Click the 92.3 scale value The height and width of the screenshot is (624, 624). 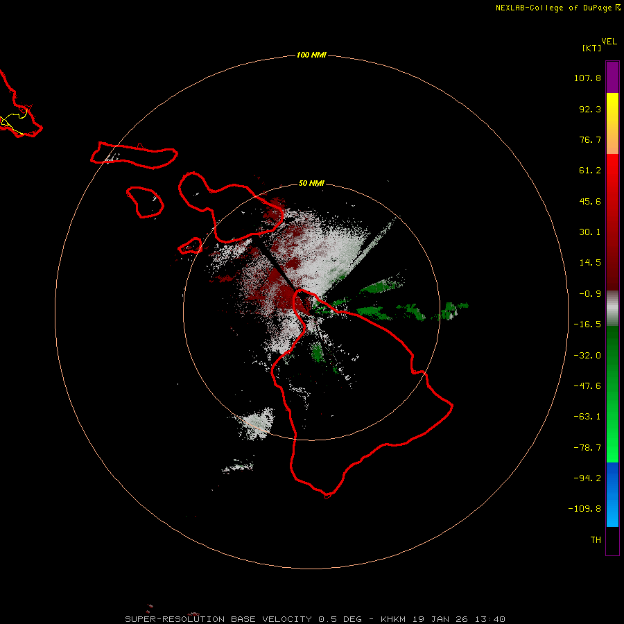[590, 109]
